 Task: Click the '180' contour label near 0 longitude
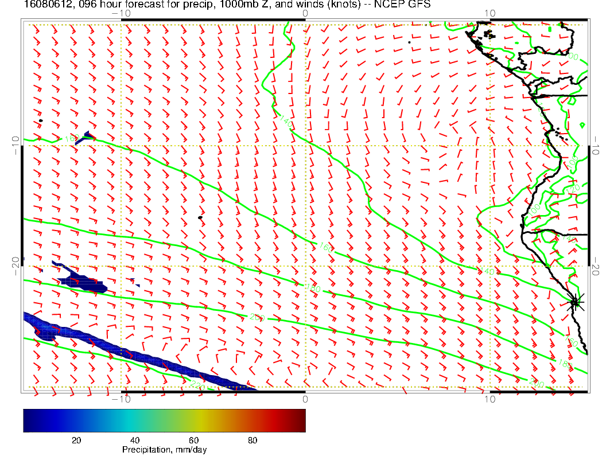pos(313,288)
